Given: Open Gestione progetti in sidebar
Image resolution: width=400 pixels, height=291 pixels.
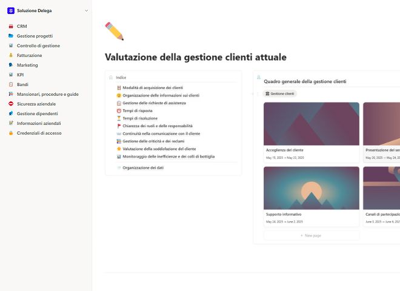Looking at the screenshot, I should [35, 36].
